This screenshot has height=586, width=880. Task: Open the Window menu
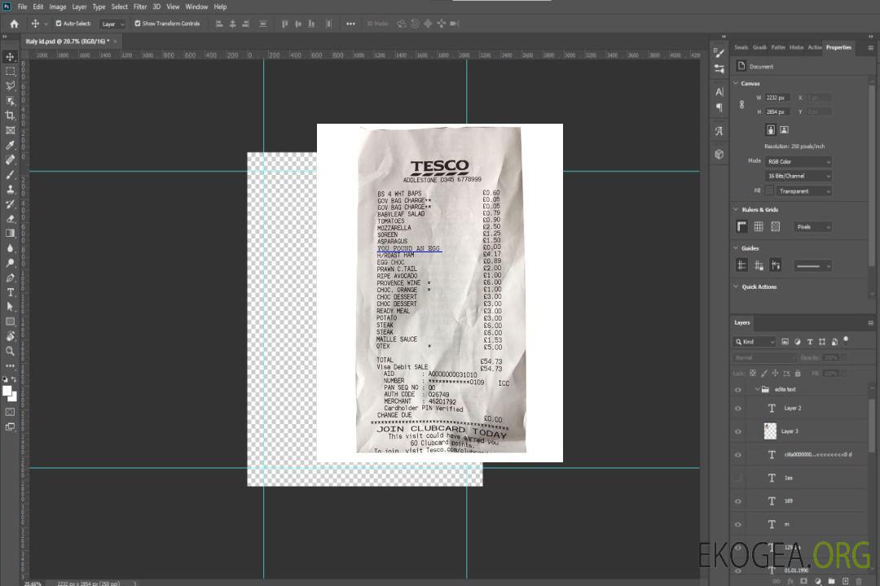pyautogui.click(x=196, y=7)
